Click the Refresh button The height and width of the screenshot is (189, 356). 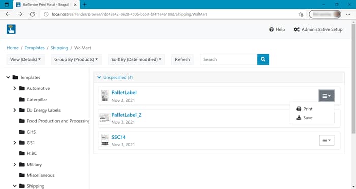coord(182,59)
